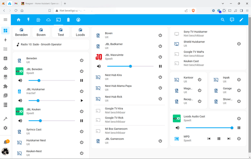Toggle power for Garage speaker
Viewport: 251px width, 159px height.
pos(239,90)
